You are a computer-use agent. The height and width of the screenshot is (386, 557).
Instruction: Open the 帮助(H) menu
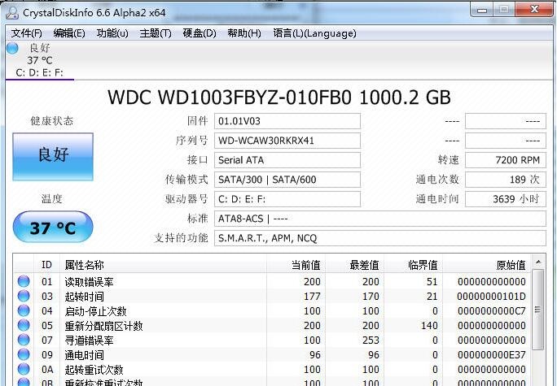click(244, 33)
